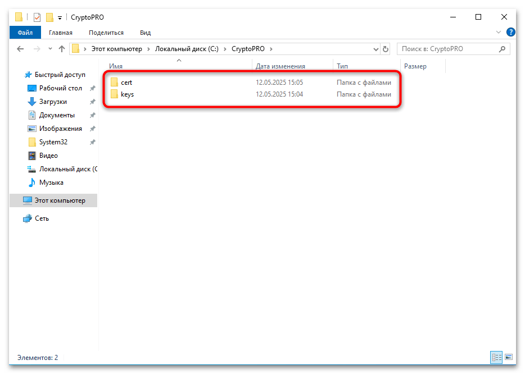Image resolution: width=525 pixels, height=374 pixels.
Task: Select Загрузки in the navigation pane
Action: coord(53,102)
